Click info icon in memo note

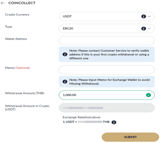(65, 82)
